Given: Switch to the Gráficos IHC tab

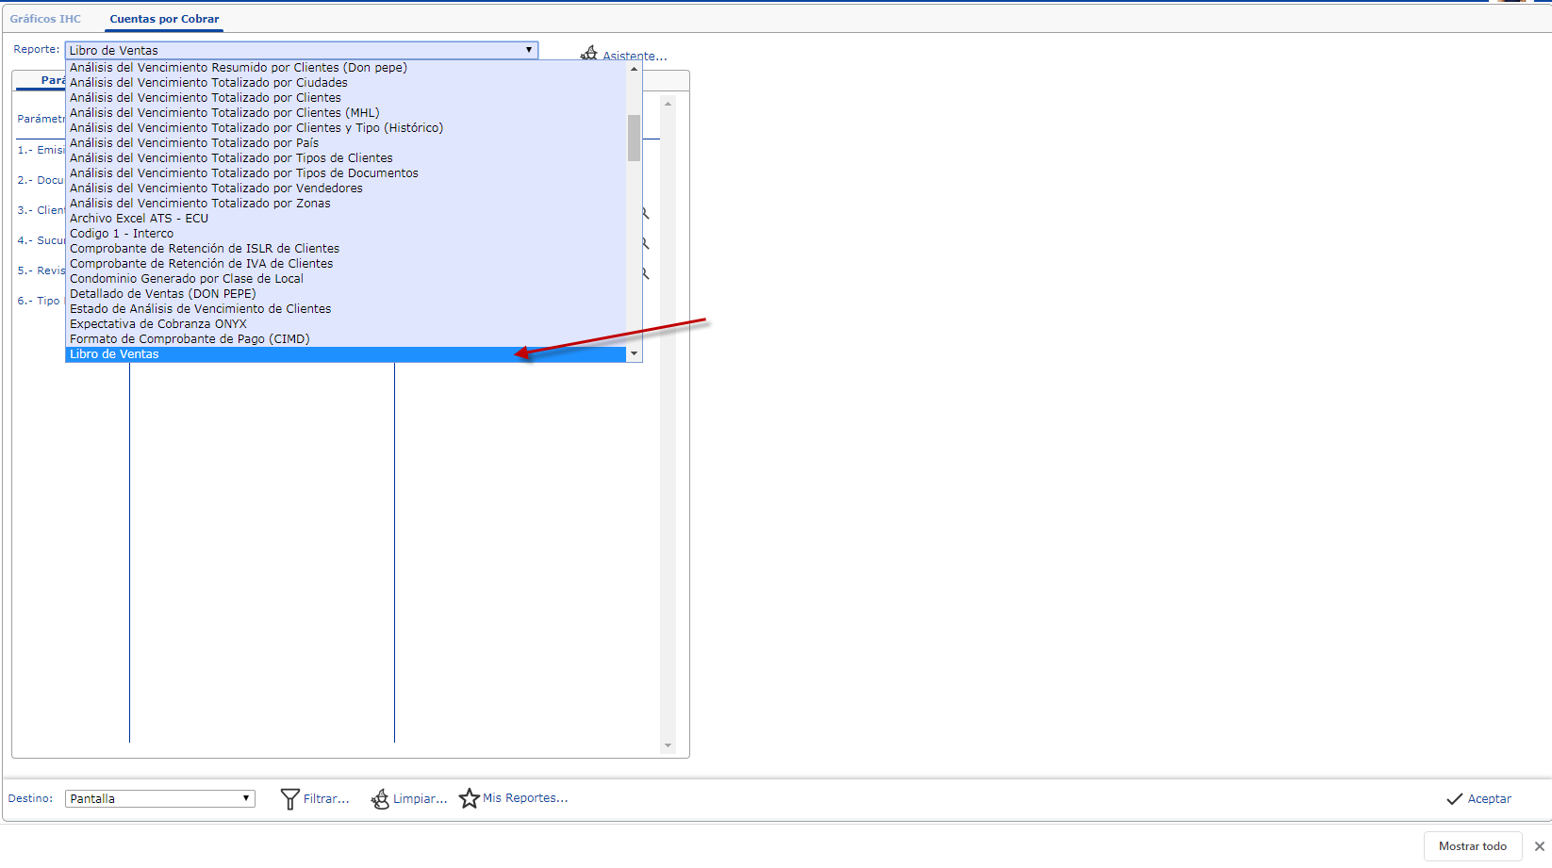Looking at the screenshot, I should [x=45, y=19].
